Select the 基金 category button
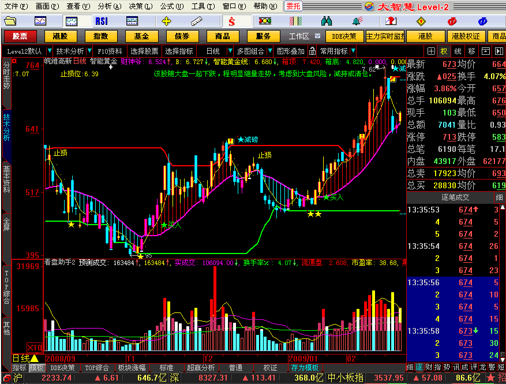The image size is (506, 384). point(141,36)
